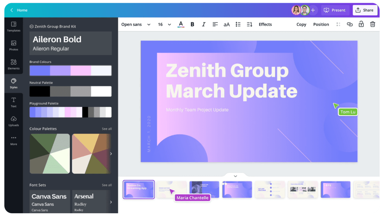Viewport: 384px width, 220px height.
Task: Collapse the slide thumbnails panel chevron
Action: [236, 176]
